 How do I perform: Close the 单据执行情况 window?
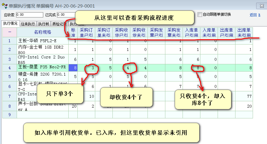[x=261, y=6]
